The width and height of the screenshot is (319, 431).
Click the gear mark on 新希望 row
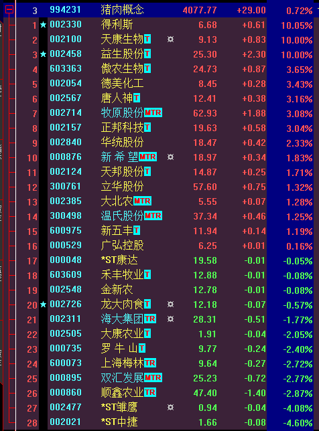pos(171,157)
